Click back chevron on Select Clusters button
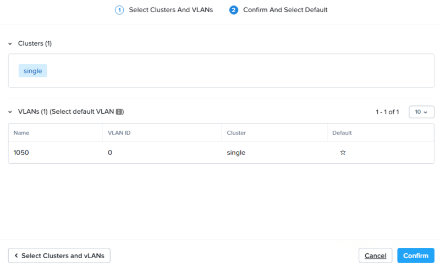This screenshot has width=440, height=267. coord(16,255)
